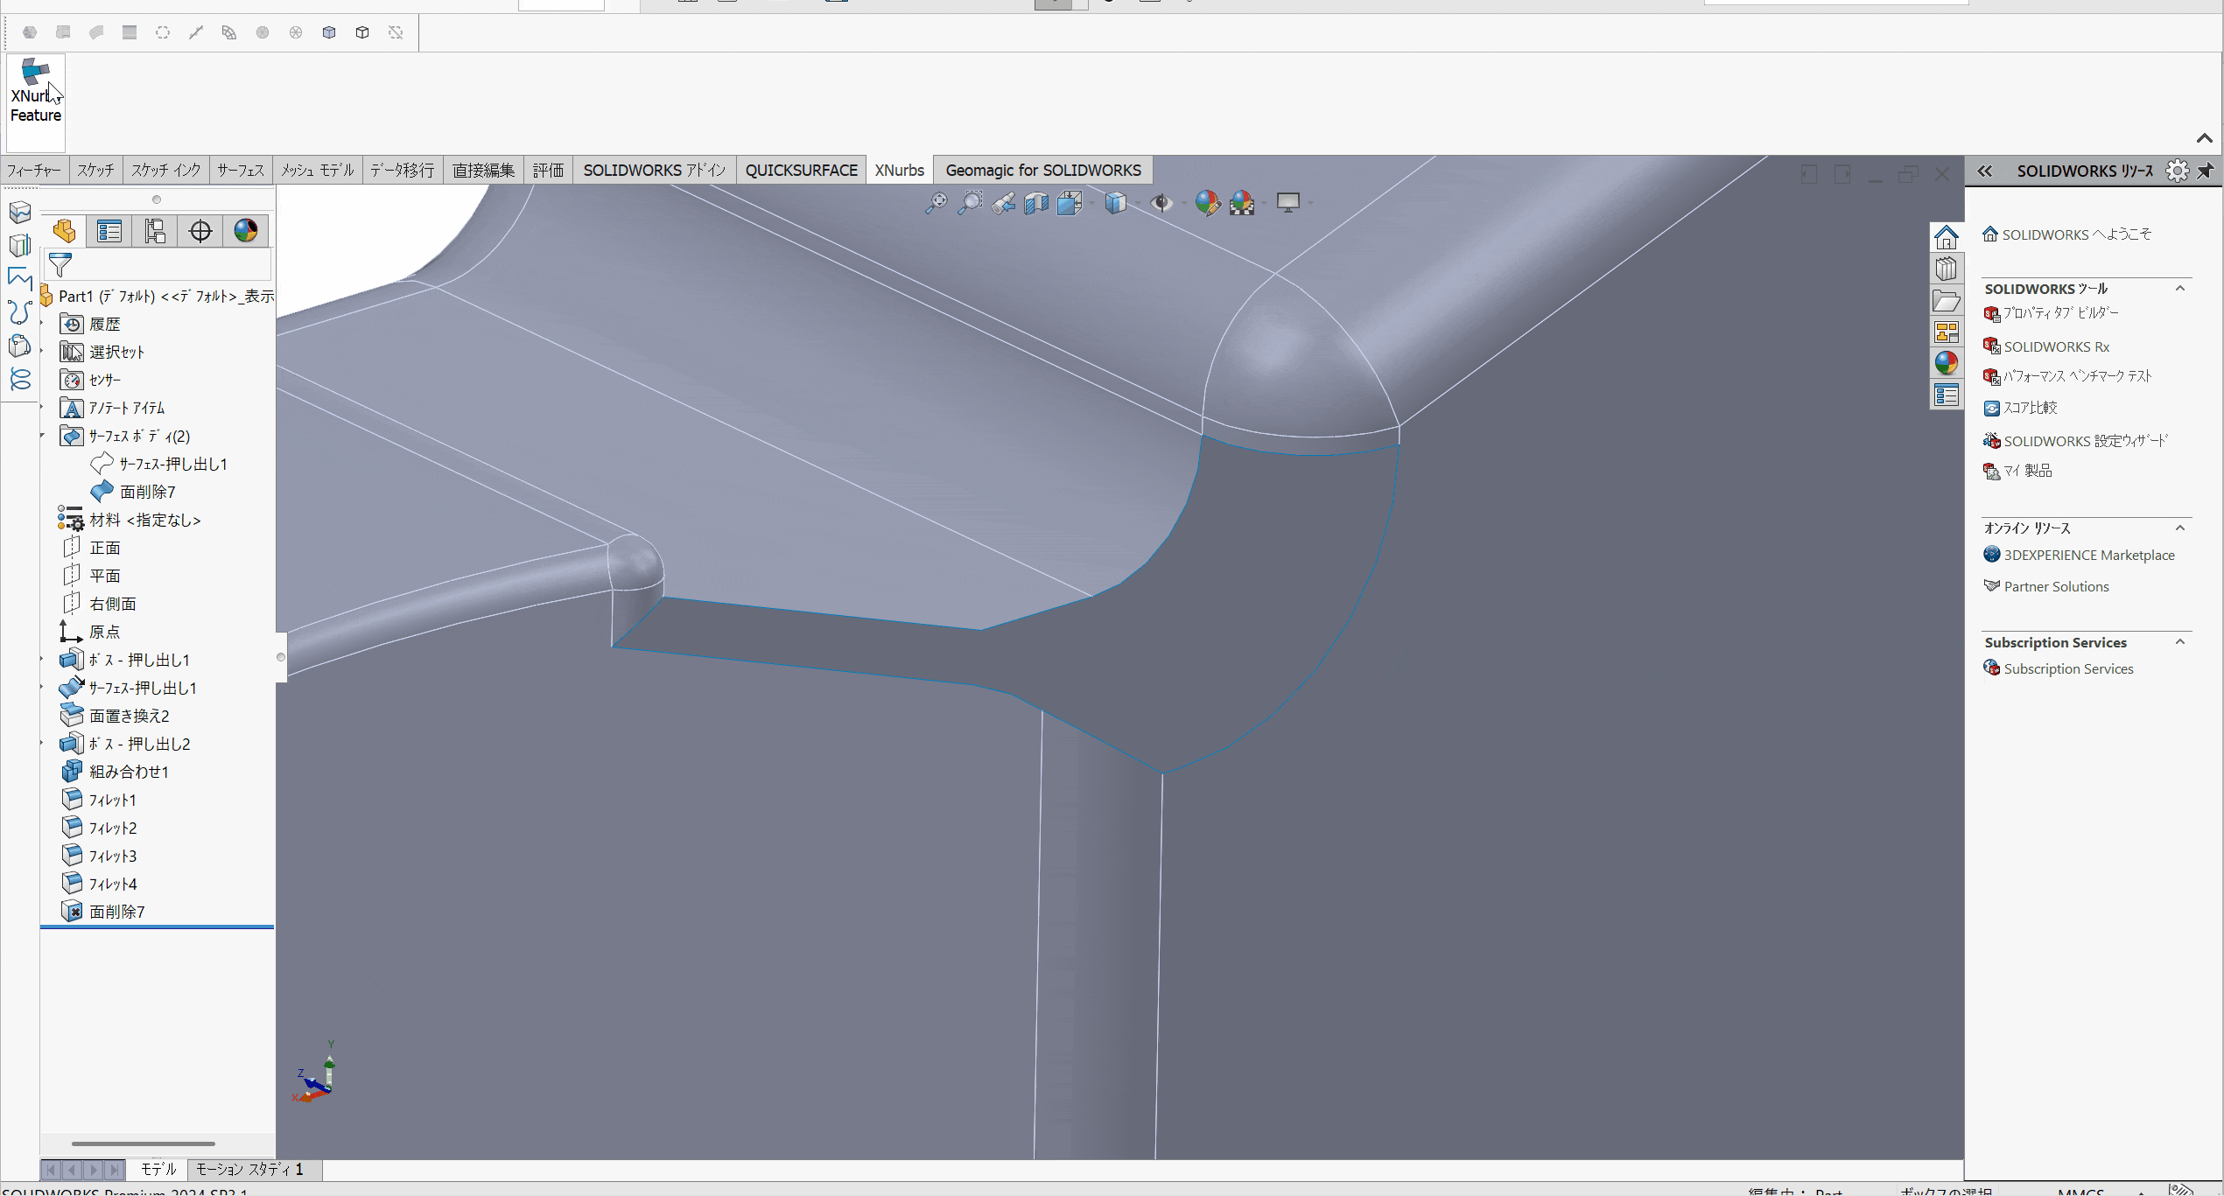Select the 面削除7 feature at tree bottom

(116, 913)
